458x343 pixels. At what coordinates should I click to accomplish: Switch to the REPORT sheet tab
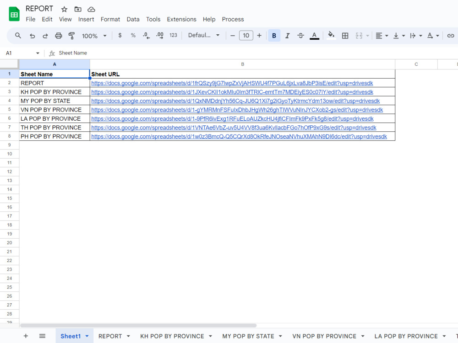coord(110,336)
